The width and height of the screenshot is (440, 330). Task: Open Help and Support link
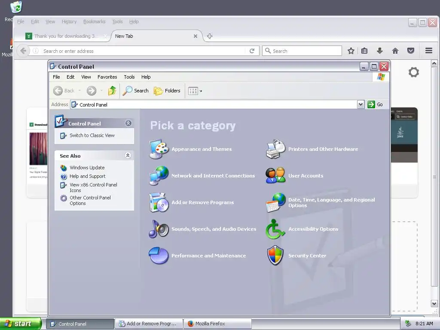point(88,176)
